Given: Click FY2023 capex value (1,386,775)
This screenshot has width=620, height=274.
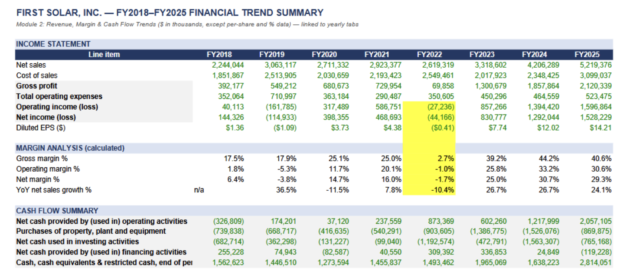Looking at the screenshot, I should coord(489,232).
